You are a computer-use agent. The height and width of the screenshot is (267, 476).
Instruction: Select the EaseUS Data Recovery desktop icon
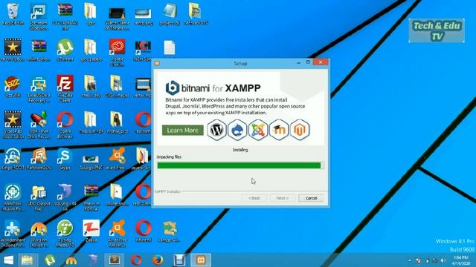39,89
